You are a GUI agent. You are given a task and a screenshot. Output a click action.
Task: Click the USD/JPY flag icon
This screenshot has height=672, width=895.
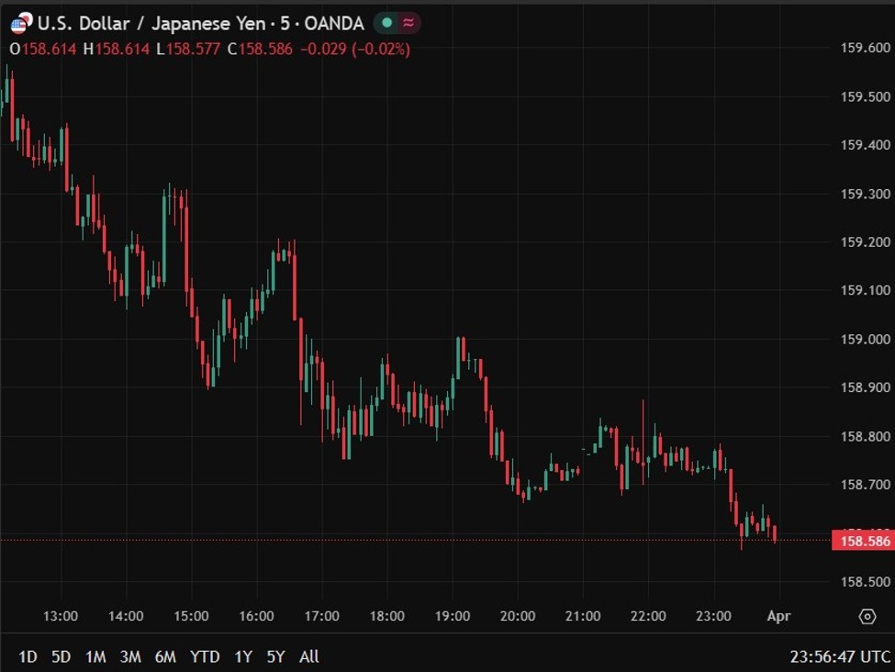[19, 24]
